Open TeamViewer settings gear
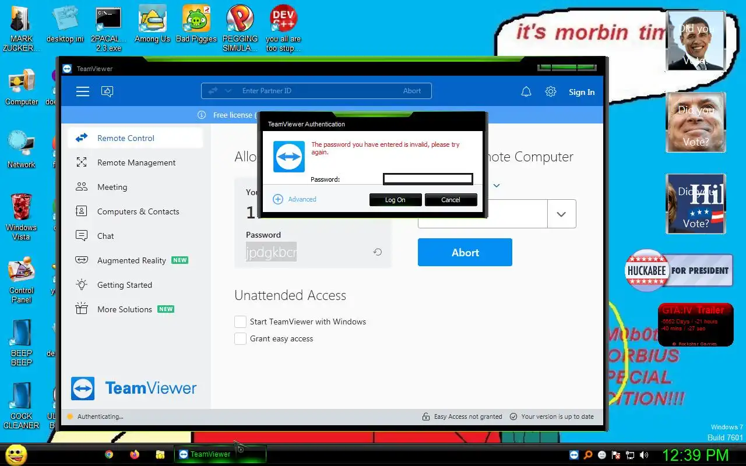 551,91
